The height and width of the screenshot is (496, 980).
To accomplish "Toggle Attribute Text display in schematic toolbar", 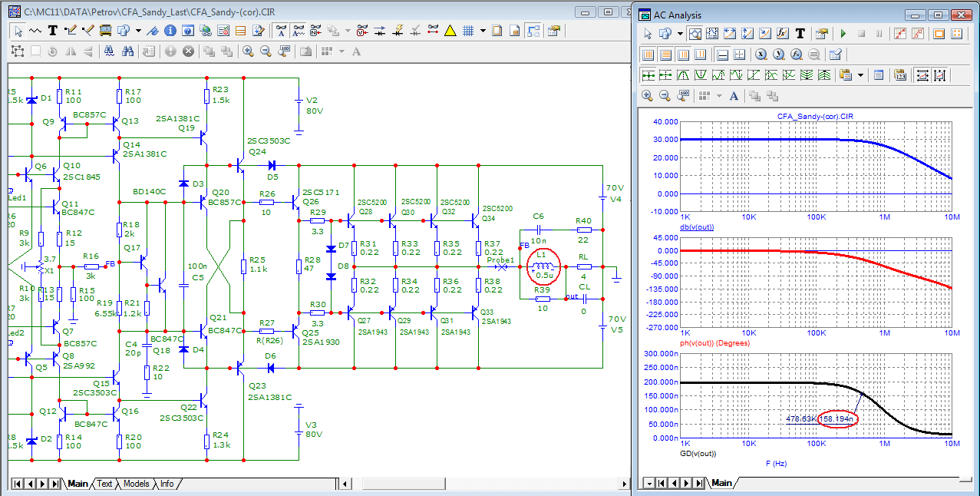I will click(299, 31).
